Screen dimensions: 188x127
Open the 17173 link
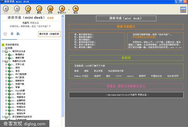(x=119, y=76)
